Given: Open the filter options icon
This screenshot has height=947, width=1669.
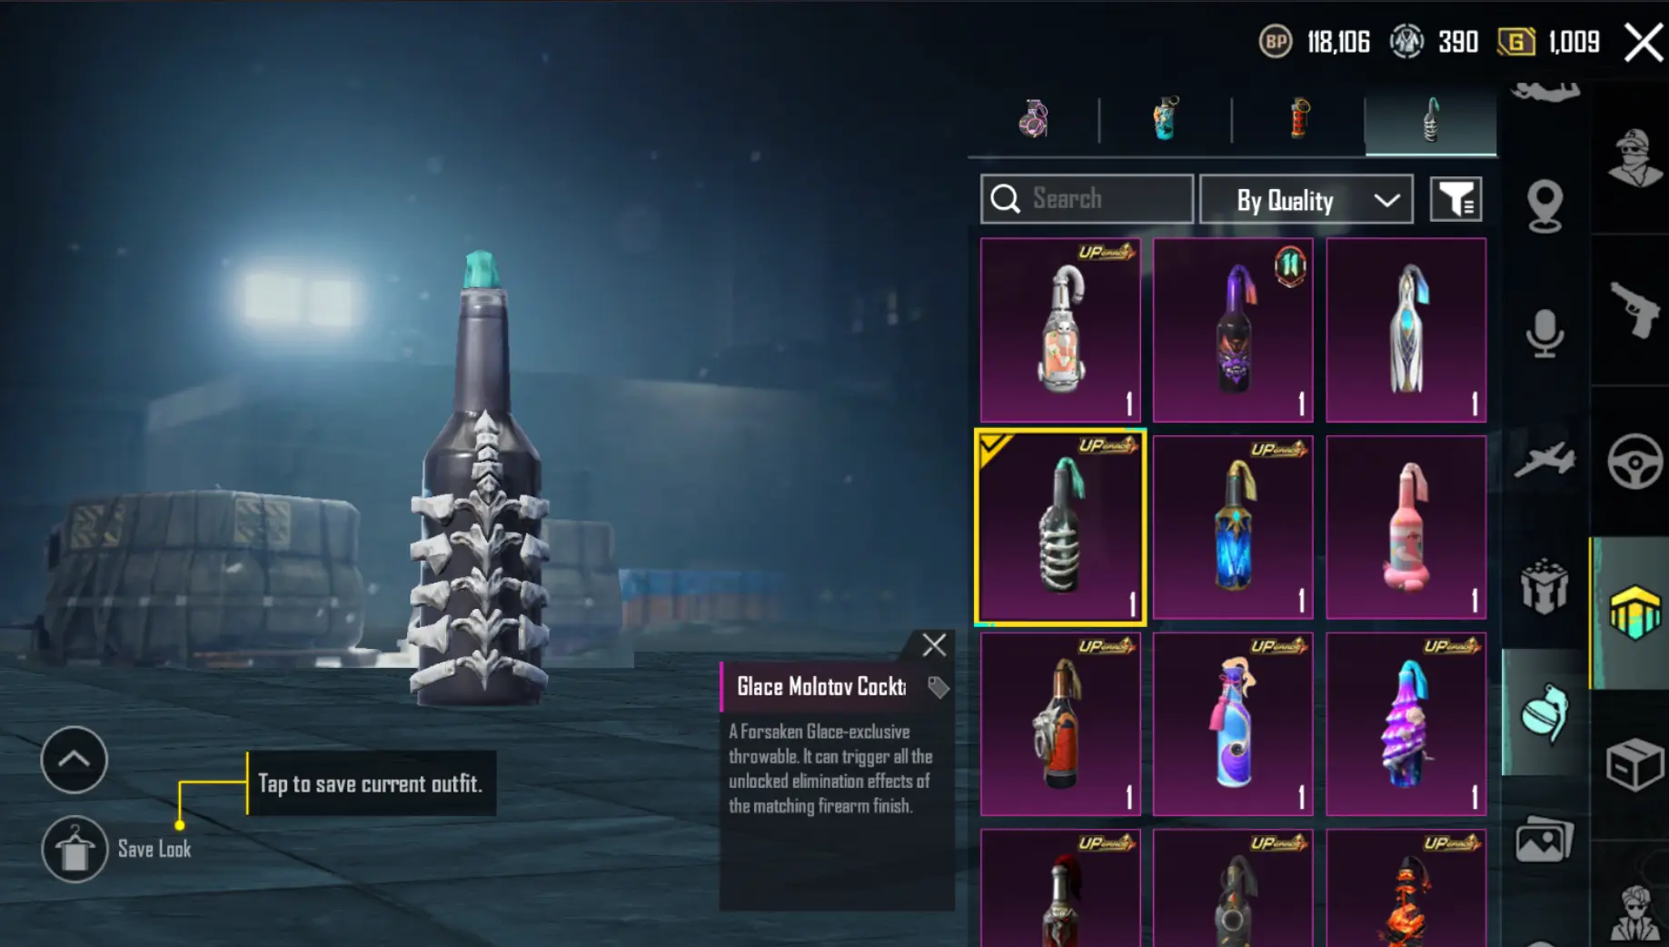Looking at the screenshot, I should tap(1456, 199).
